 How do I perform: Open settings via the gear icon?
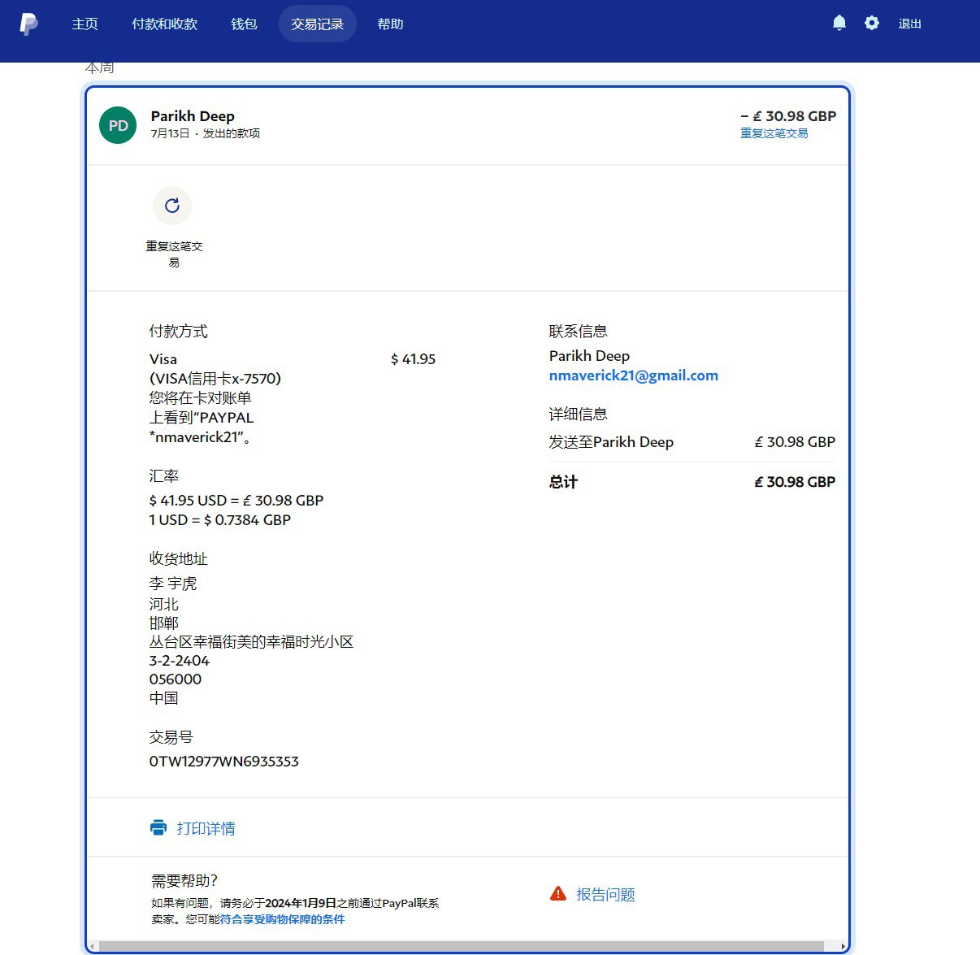point(872,24)
